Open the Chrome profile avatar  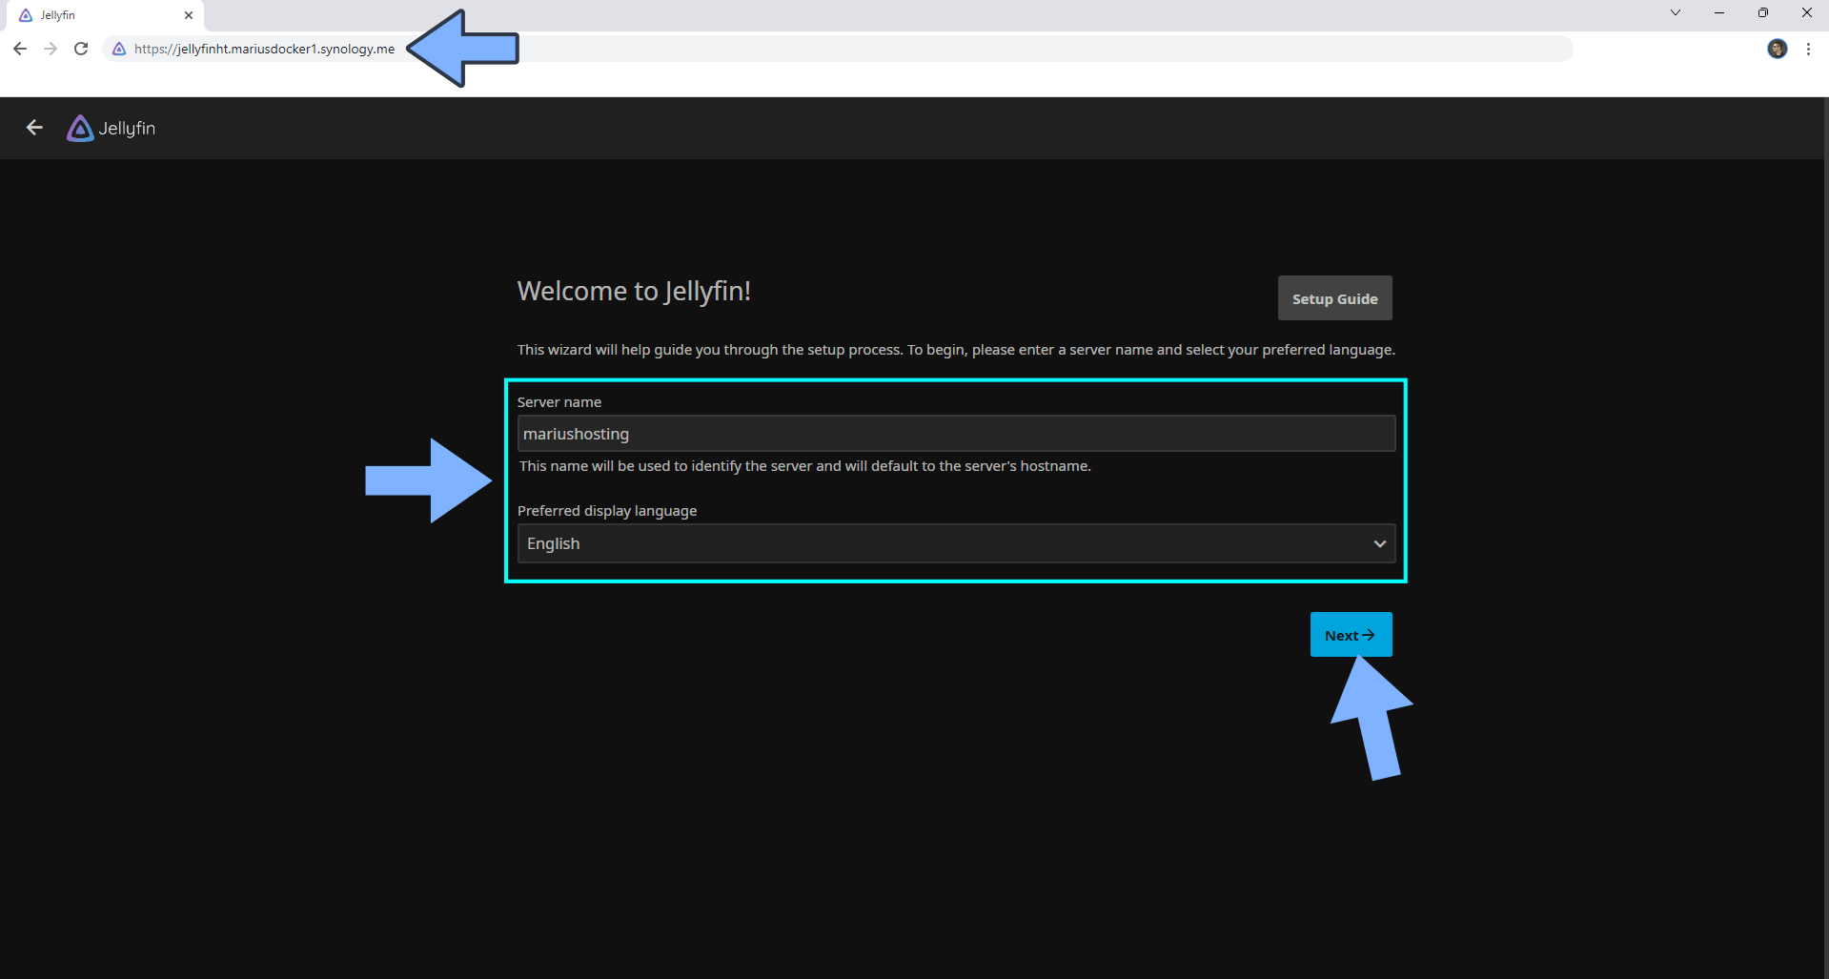pyautogui.click(x=1777, y=49)
